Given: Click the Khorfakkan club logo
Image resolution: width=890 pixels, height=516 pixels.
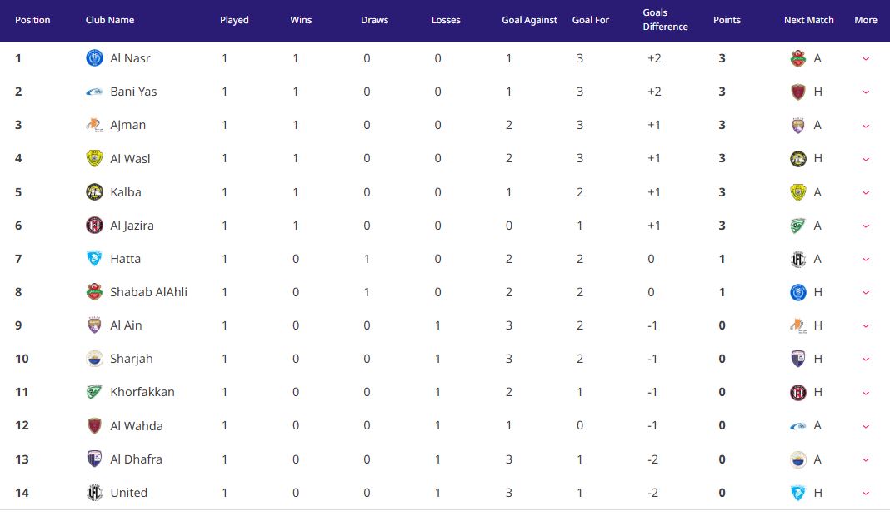Looking at the screenshot, I should 94,392.
